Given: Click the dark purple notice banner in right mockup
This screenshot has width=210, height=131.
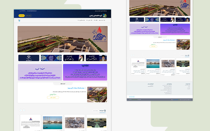Looking at the screenshot, I should (175, 29).
